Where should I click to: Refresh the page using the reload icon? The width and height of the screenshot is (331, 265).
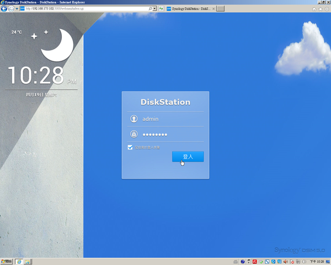click(x=161, y=9)
